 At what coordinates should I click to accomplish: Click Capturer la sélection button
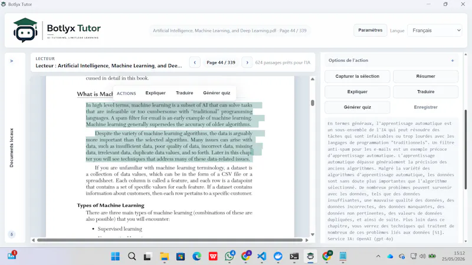358,77
